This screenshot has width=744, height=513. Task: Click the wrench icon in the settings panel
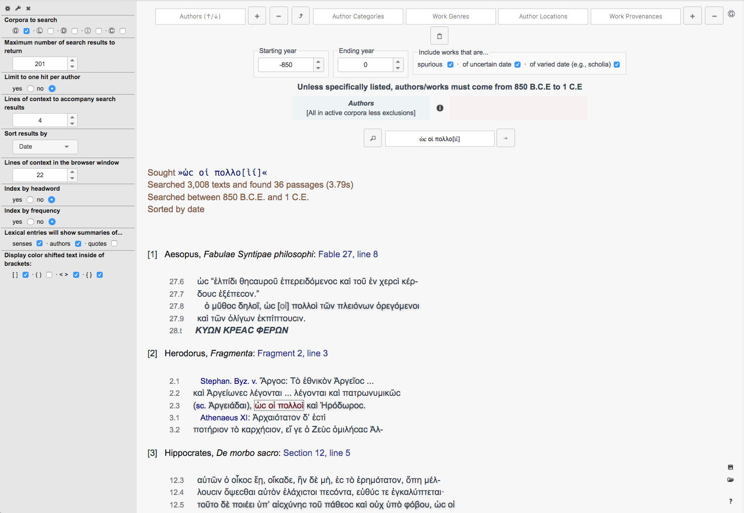coord(18,9)
